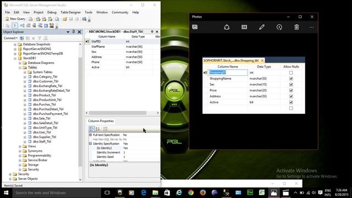Expand the Views folder node
Screen dimensions: 352x198
(x=20, y=147)
